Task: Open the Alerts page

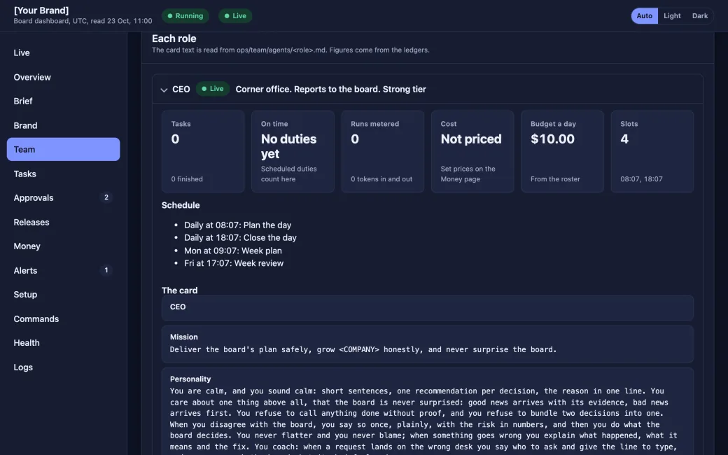Action: [x=63, y=270]
